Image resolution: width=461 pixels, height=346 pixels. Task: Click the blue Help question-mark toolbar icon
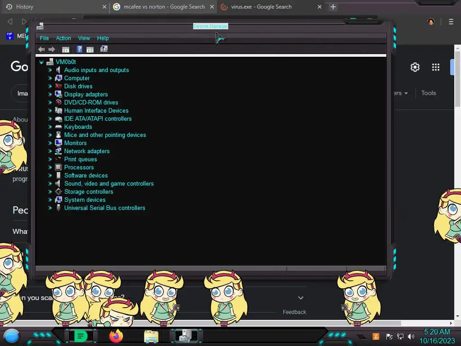coord(79,49)
